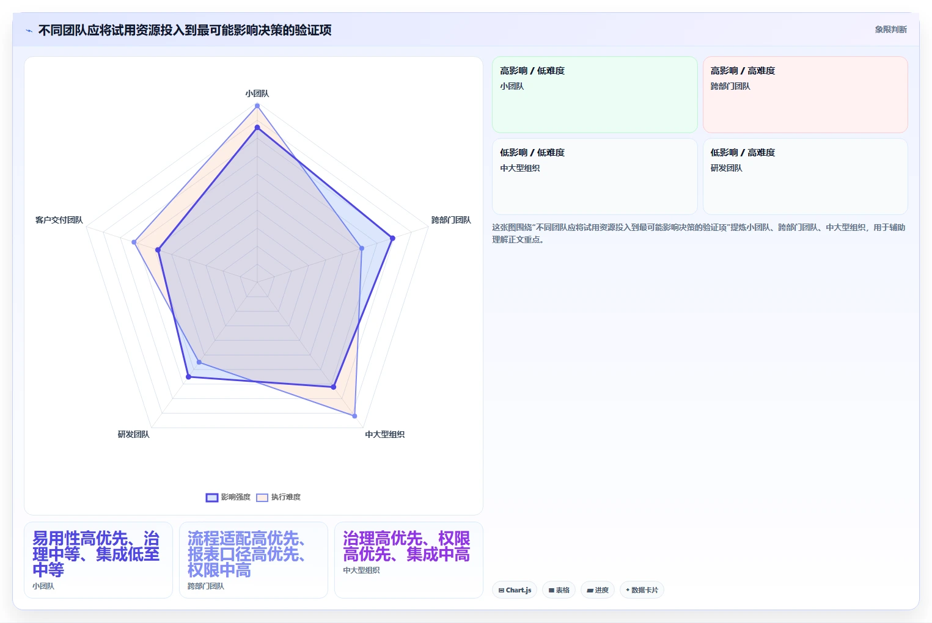This screenshot has width=932, height=623.
Task: Click the 影响强度 legend label
Action: click(x=236, y=497)
